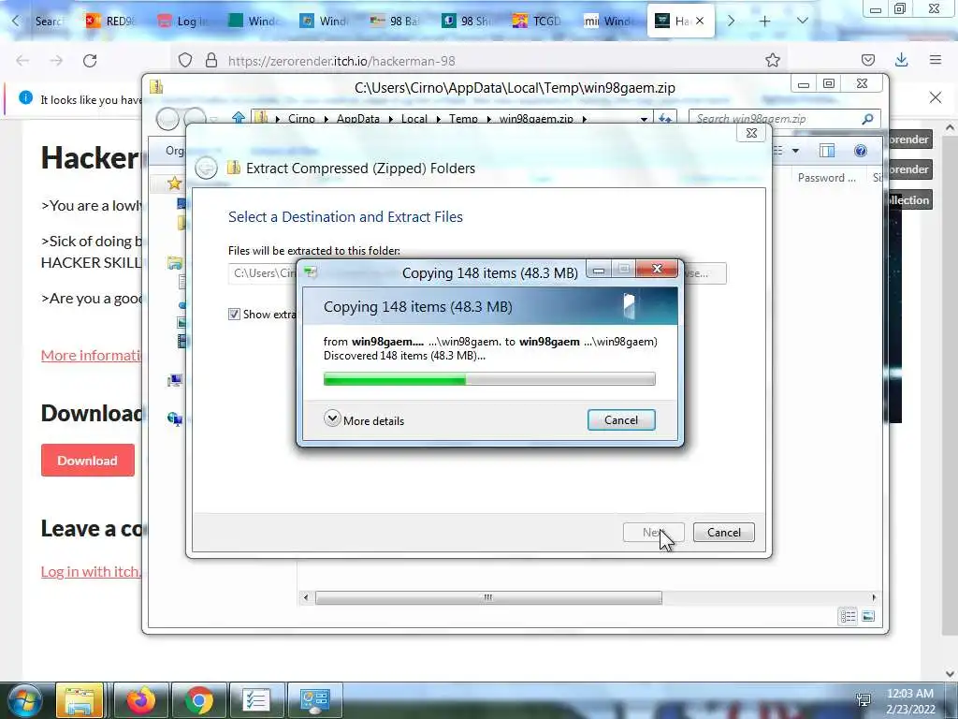This screenshot has width=958, height=719.
Task: Expand More details in copy dialog
Action: (364, 420)
